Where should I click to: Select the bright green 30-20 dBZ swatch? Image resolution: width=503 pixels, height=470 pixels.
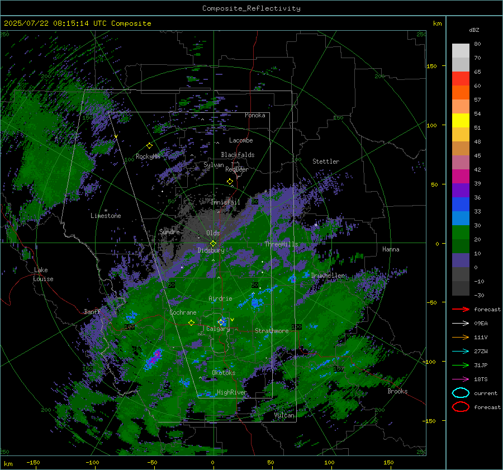coord(461,232)
